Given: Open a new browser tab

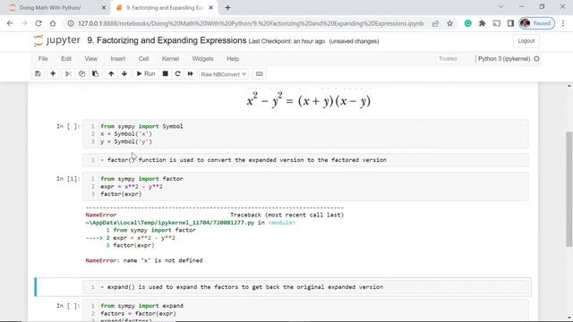Looking at the screenshot, I should click(x=227, y=8).
